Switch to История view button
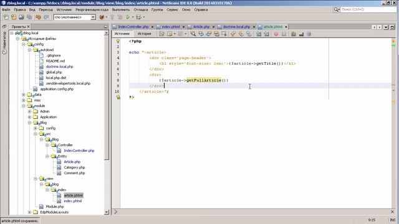 click(x=144, y=34)
